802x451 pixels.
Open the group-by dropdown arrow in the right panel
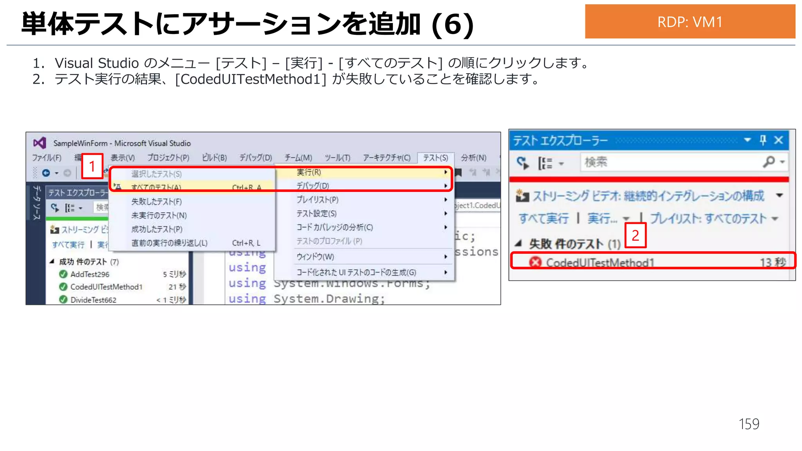point(562,164)
